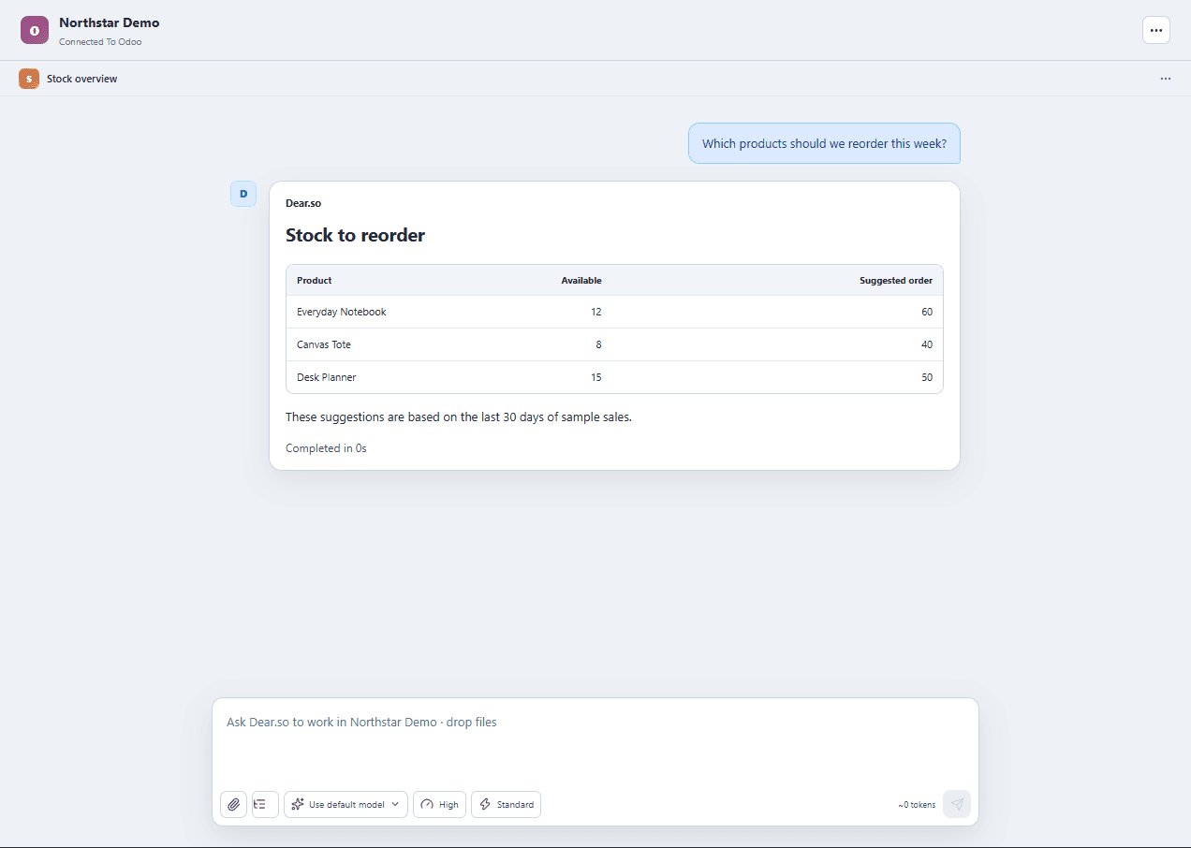1191x848 pixels.
Task: Click the Suggested order column header
Action: coord(896,280)
